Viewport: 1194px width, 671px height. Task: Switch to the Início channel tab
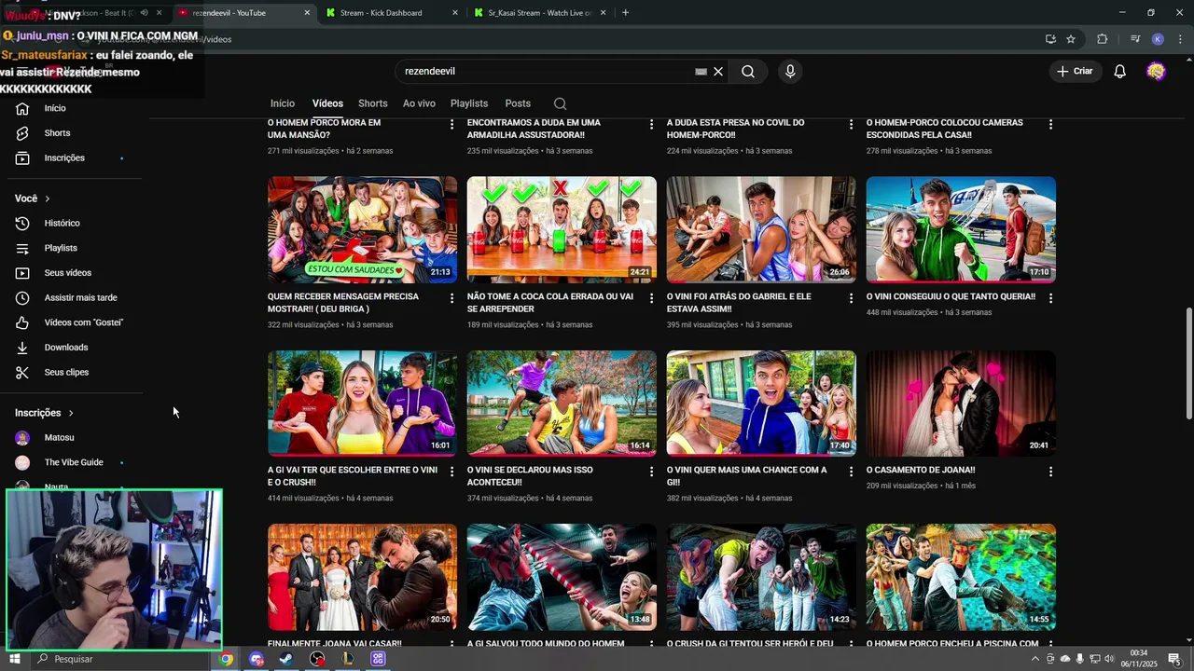(x=283, y=103)
